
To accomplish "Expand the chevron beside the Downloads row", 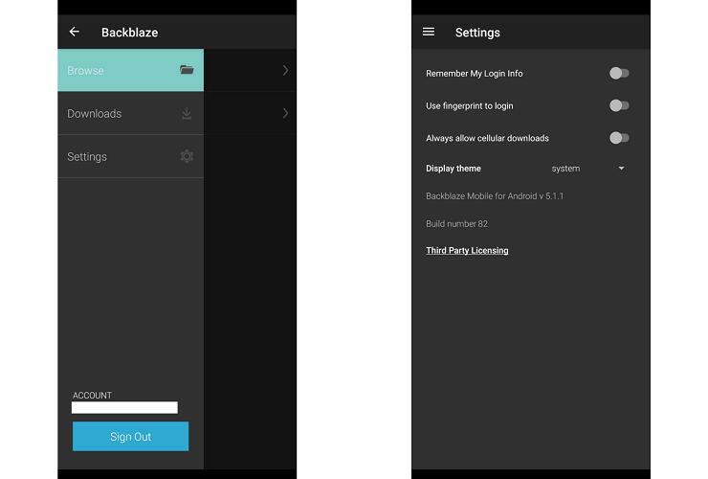I will [285, 113].
